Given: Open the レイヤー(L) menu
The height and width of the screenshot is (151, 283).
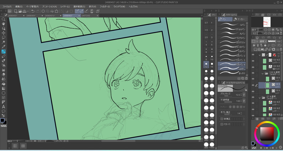Looking at the screenshot, I should (x=65, y=6).
